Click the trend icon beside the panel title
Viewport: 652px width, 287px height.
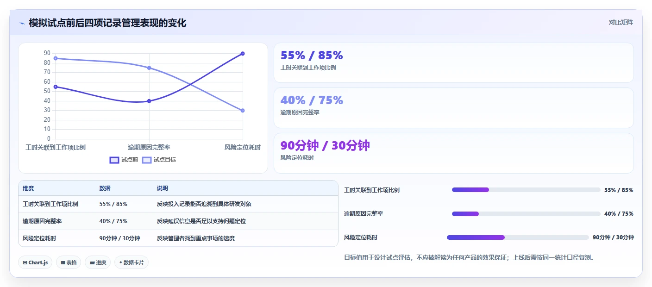22,23
